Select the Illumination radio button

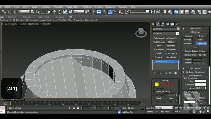(186, 98)
